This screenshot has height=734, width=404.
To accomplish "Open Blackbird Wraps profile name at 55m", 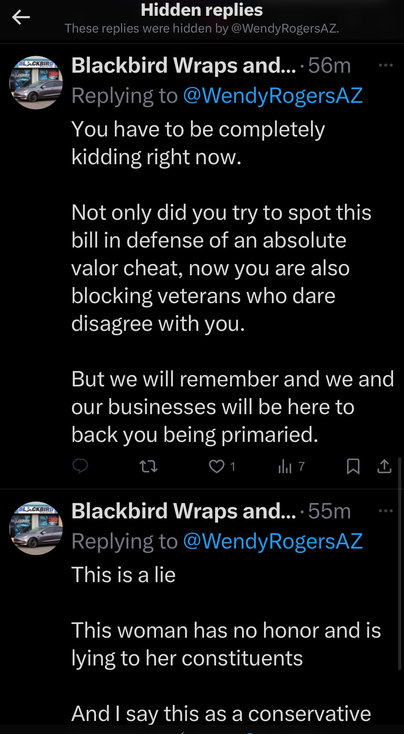I will pos(183,511).
